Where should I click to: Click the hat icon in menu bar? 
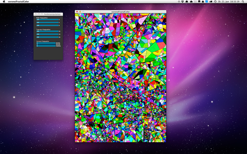tap(187, 2)
